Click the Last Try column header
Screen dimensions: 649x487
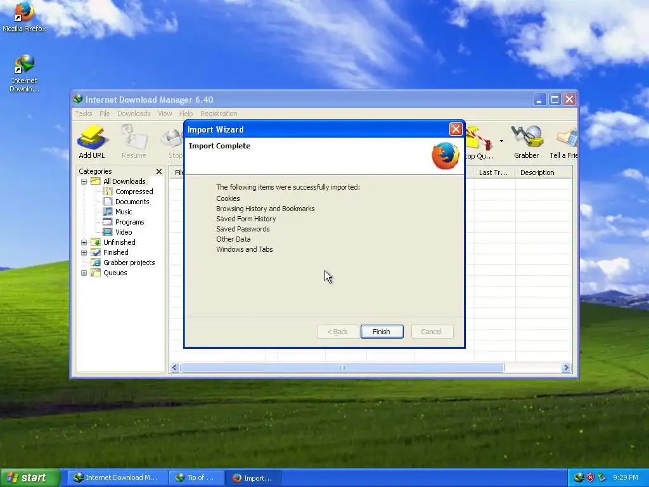(493, 172)
